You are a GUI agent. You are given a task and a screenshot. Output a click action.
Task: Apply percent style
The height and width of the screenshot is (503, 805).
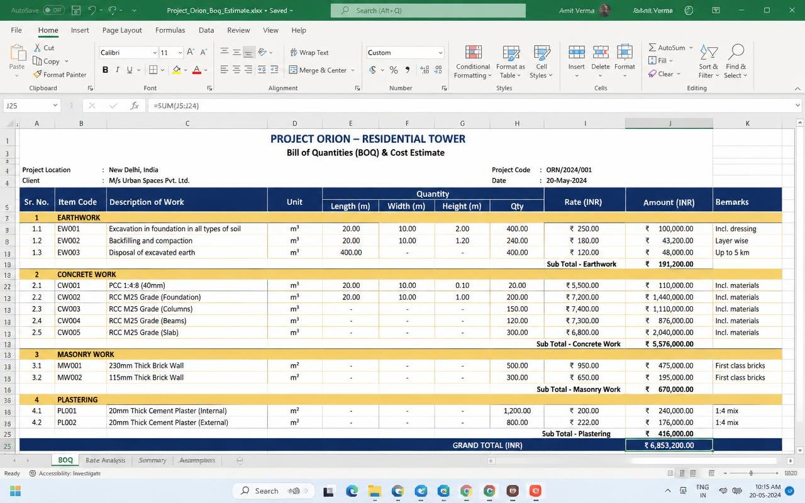click(394, 70)
